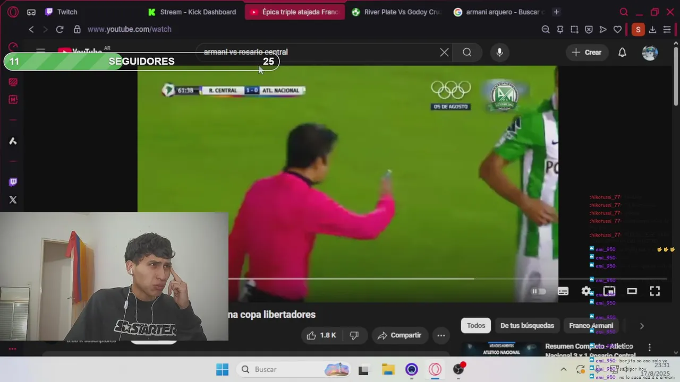Click the pinboard pin icon
Image resolution: width=680 pixels, height=382 pixels.
pyautogui.click(x=560, y=29)
